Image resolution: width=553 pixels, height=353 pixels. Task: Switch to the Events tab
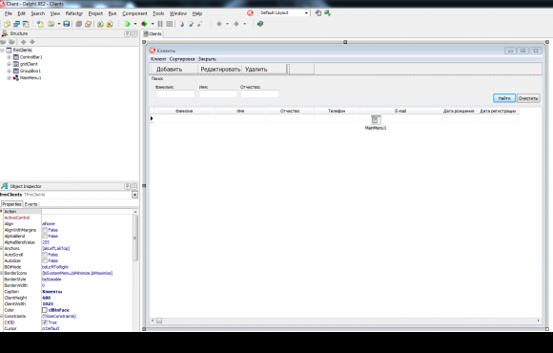(31, 204)
